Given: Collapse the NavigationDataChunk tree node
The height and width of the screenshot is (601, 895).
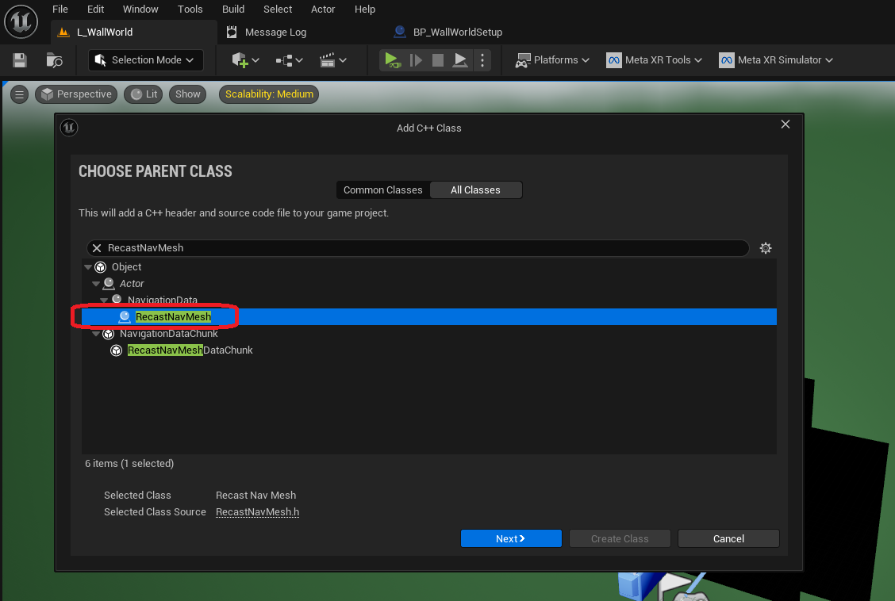Looking at the screenshot, I should coord(96,334).
